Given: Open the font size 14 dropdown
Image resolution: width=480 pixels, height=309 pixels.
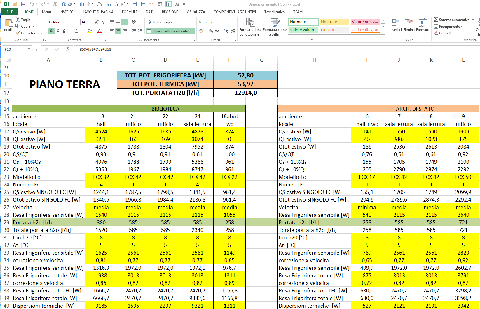Looking at the screenshot, I should tap(91, 22).
